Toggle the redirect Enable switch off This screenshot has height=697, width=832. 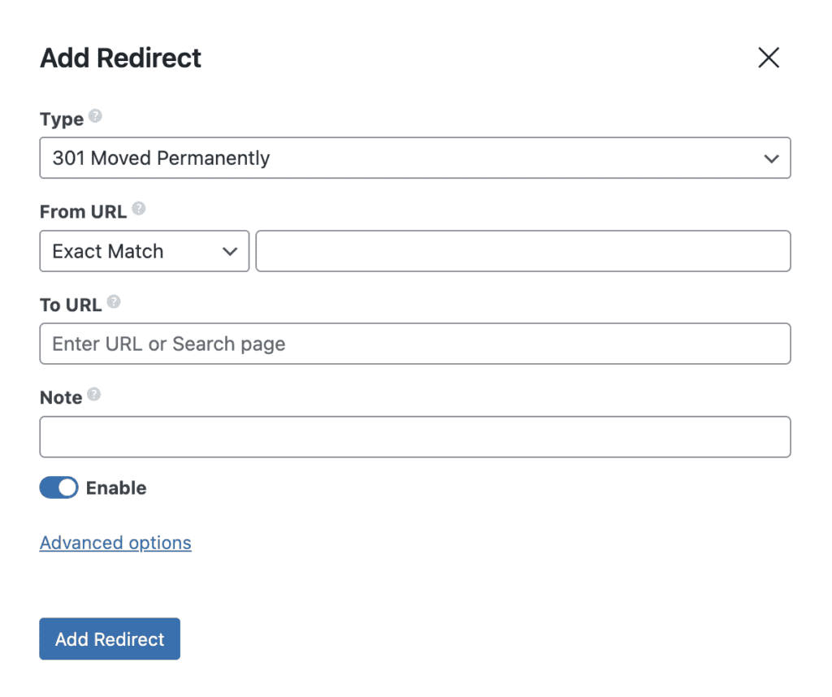[58, 487]
